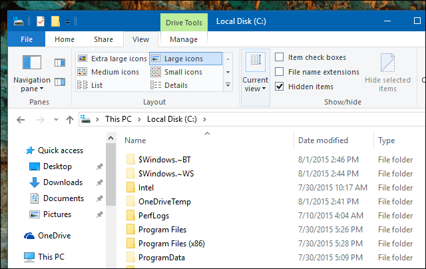The height and width of the screenshot is (269, 426).
Task: Select Desktop in navigation pane
Action: 51,166
